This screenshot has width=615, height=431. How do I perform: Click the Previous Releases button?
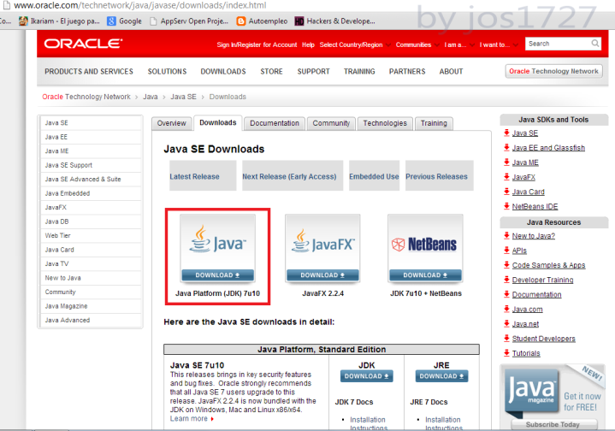440,175
